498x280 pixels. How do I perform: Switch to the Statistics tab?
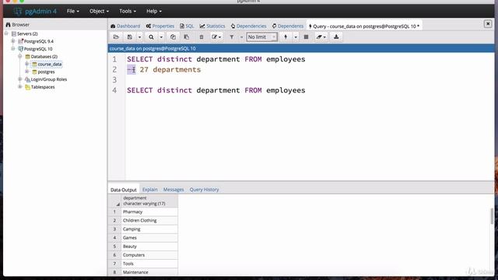pos(212,26)
